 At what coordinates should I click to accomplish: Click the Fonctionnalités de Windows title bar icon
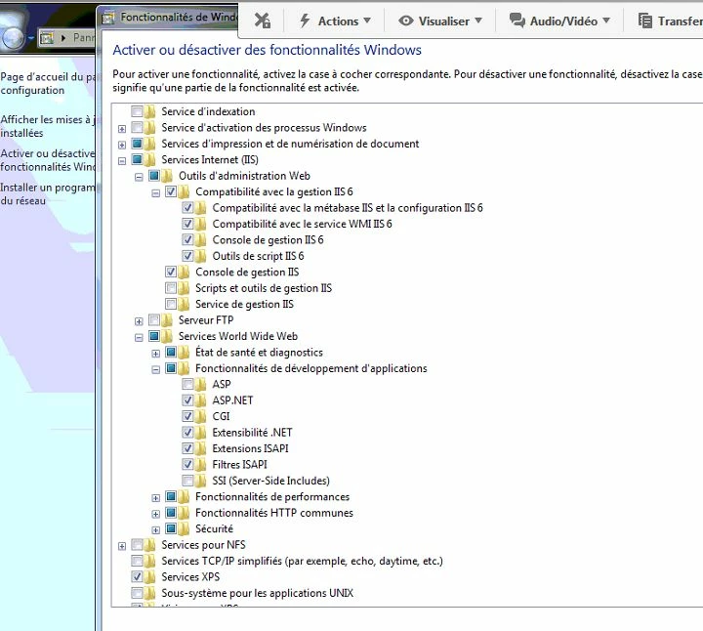click(108, 18)
